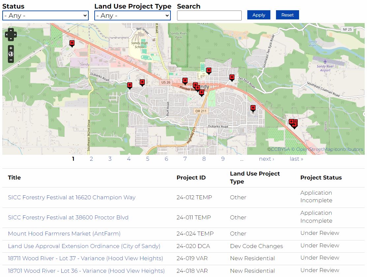
Task: Click the map marker near Ten Eyck Road
Action: point(232,77)
